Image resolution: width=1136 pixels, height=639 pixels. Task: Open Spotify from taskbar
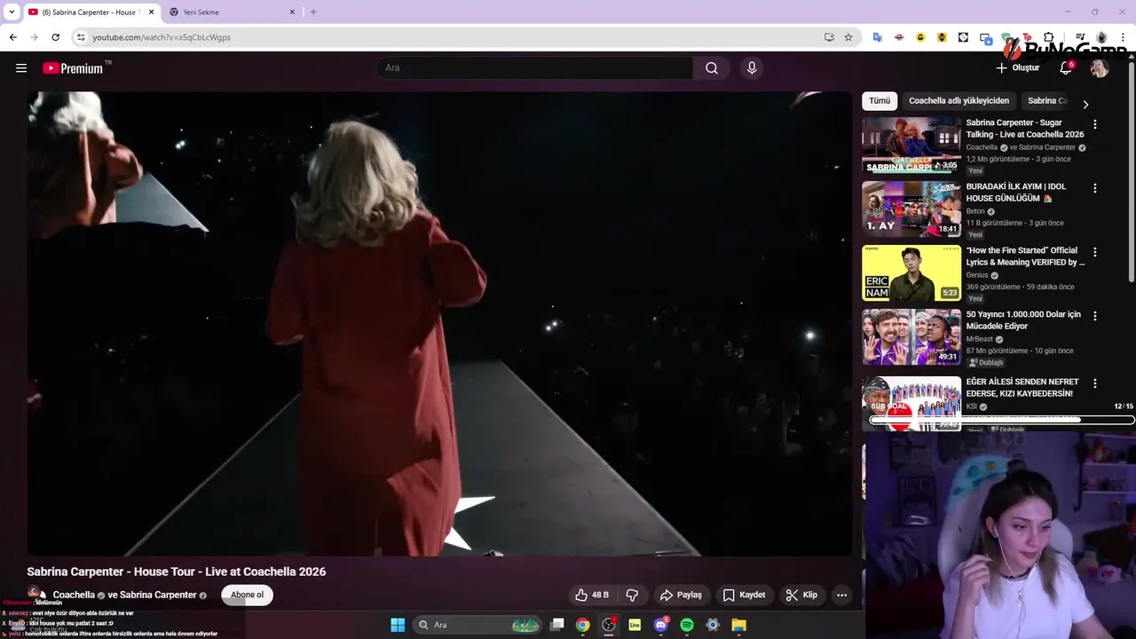click(687, 625)
